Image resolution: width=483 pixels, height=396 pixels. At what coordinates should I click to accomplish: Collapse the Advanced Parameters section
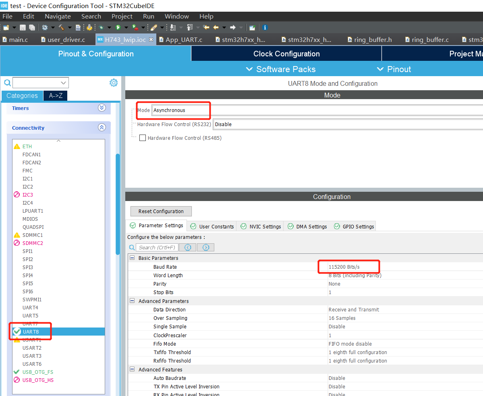click(x=132, y=301)
